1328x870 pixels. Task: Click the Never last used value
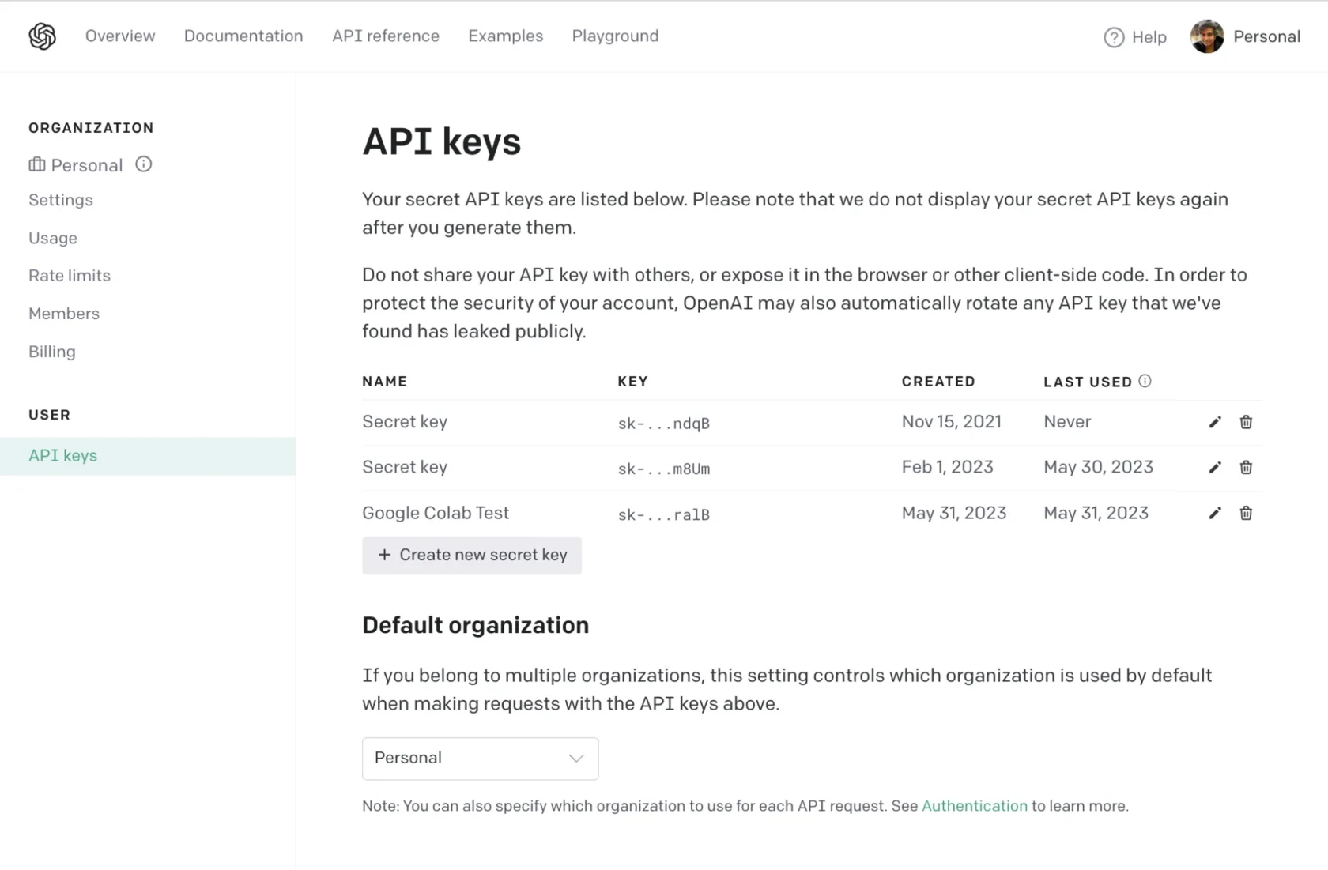pos(1067,422)
